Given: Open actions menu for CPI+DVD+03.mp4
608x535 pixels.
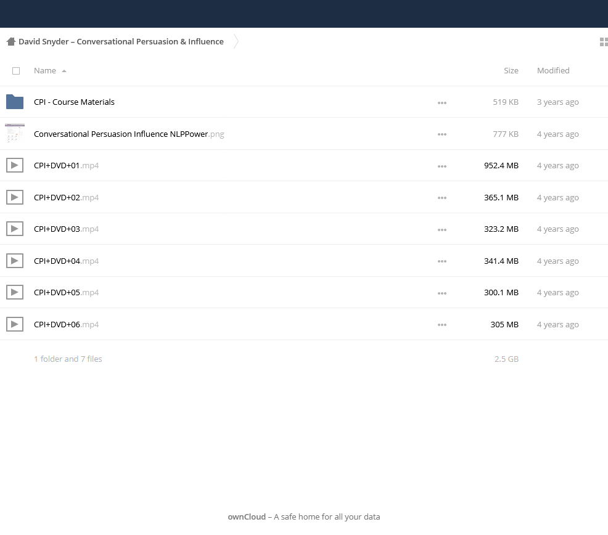Looking at the screenshot, I should point(442,230).
